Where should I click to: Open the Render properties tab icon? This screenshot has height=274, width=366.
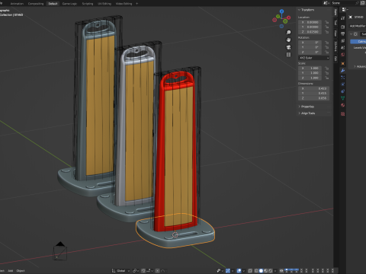click(342, 27)
